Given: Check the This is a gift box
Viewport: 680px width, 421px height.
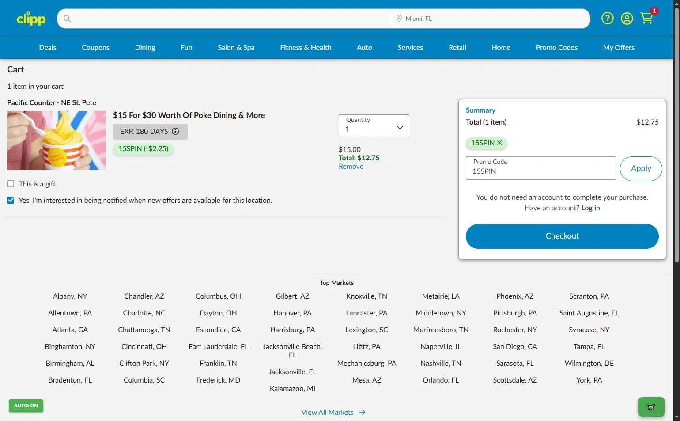Looking at the screenshot, I should click(11, 184).
